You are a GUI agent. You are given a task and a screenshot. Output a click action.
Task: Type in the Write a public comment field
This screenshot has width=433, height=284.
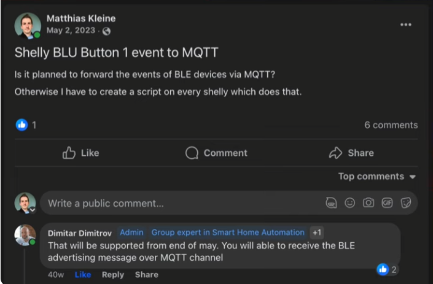click(178, 203)
